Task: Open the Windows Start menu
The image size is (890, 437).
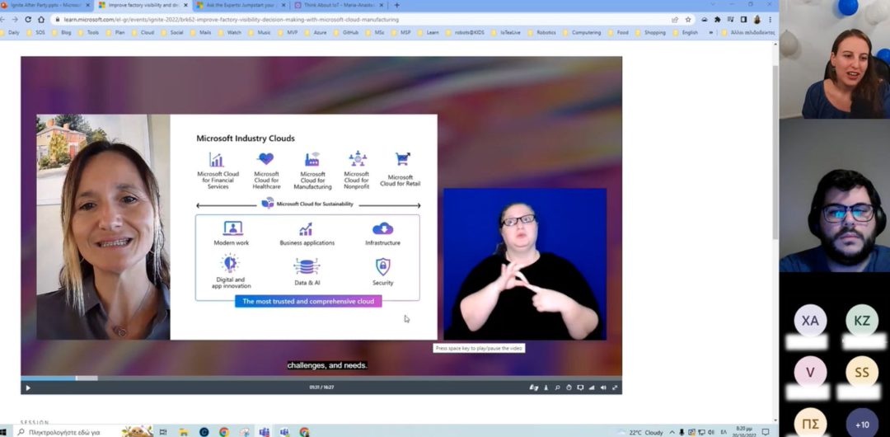Action: pyautogui.click(x=2, y=432)
